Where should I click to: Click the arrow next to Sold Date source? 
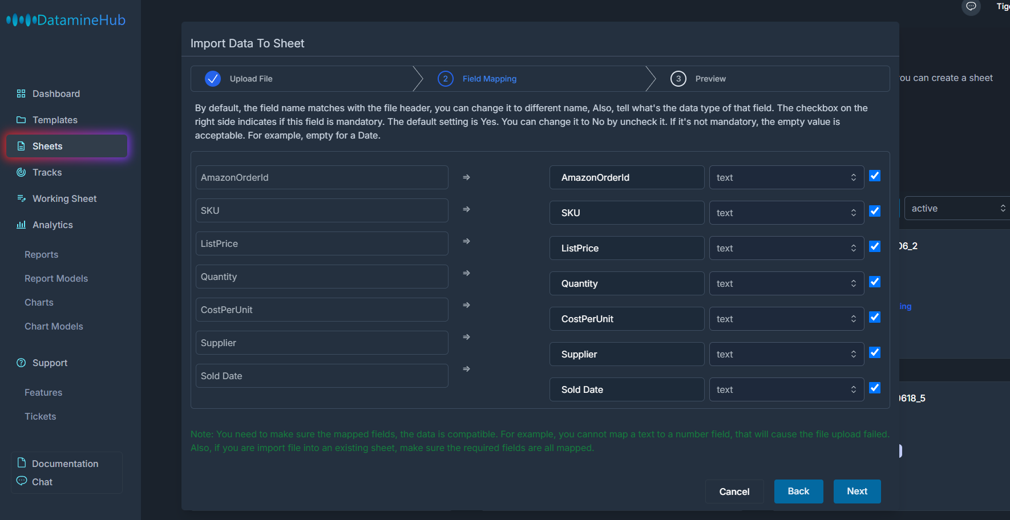pyautogui.click(x=466, y=369)
